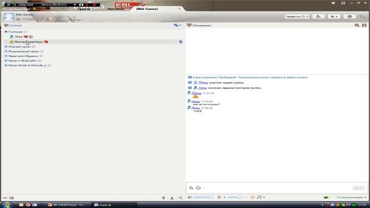Focus the chat message input field
Viewport: 370px width, 208px height.
tap(277, 188)
